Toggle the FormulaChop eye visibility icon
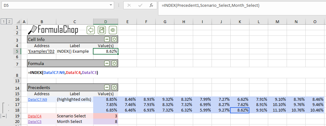 pos(113,30)
